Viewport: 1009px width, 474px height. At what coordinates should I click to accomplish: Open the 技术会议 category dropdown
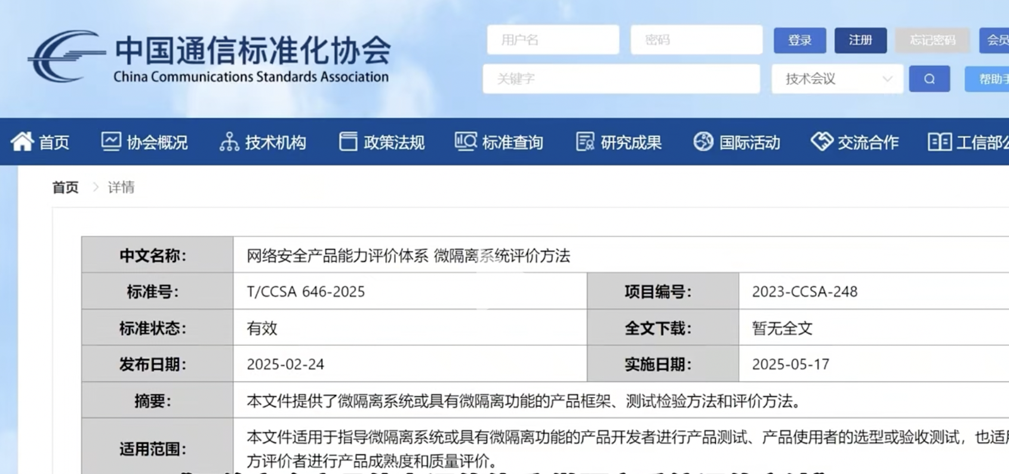(837, 79)
